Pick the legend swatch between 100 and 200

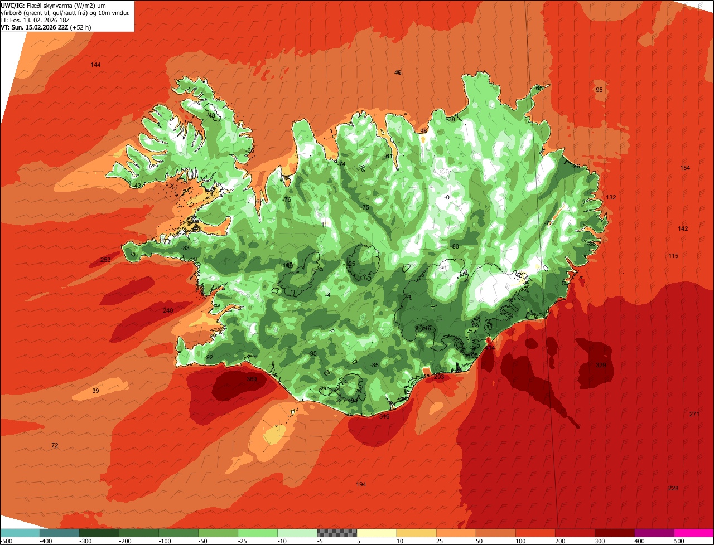click(x=535, y=533)
